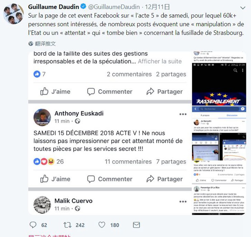Click Anthony Euskadi's profile picture
Image resolution: width=251 pixels, height=237 pixels.
42,118
